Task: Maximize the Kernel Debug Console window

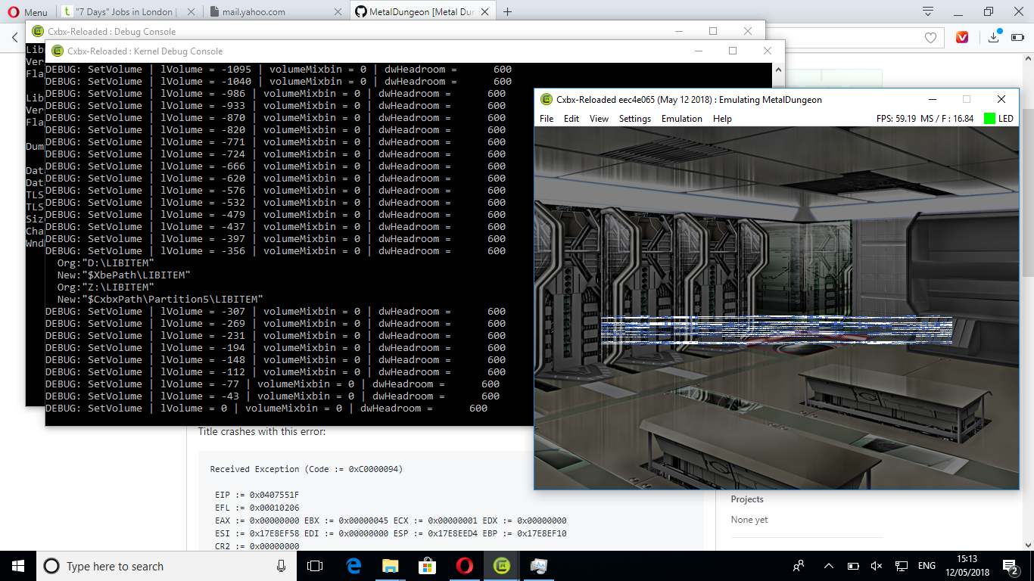Action: click(733, 51)
